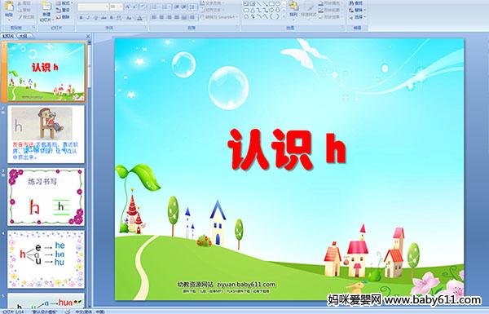This screenshot has width=489, height=314.
Task: Click the Replace icon in the editing group
Action: 356,10
